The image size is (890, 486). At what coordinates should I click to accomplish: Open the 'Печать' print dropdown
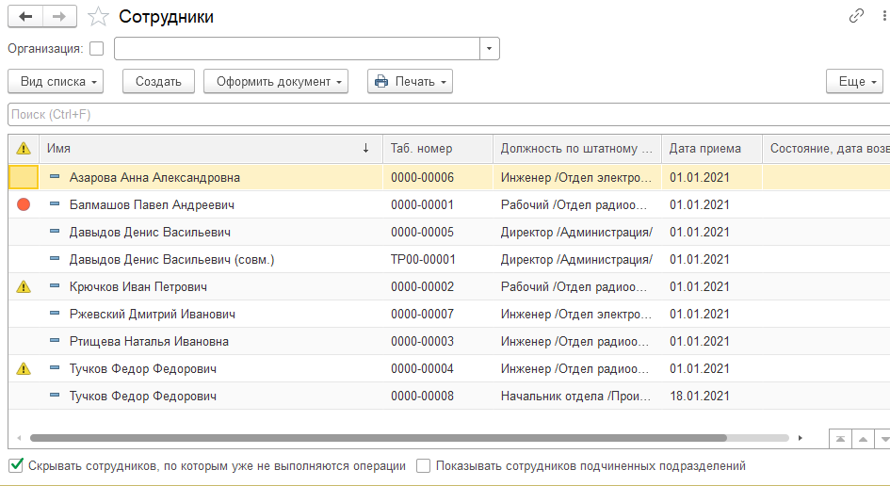(410, 82)
